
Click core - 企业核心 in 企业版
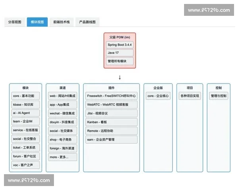[x=158, y=96]
